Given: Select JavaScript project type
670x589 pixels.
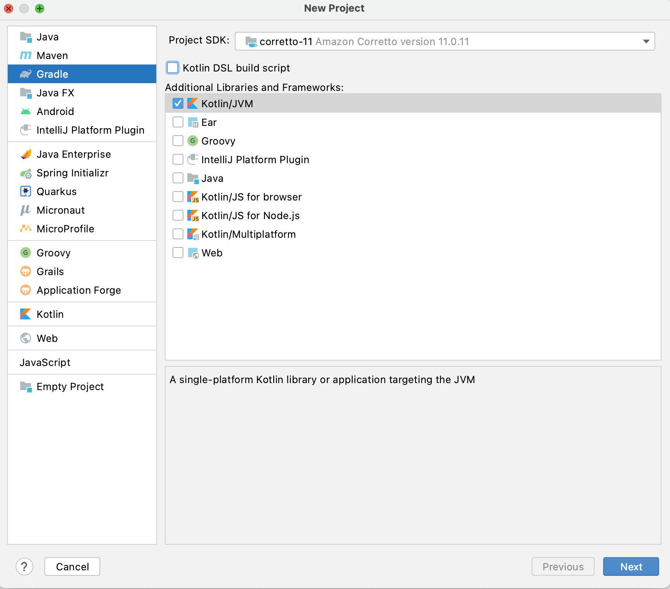Looking at the screenshot, I should pyautogui.click(x=82, y=362).
